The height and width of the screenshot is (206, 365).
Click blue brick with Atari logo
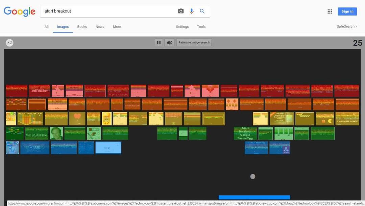tap(279, 148)
